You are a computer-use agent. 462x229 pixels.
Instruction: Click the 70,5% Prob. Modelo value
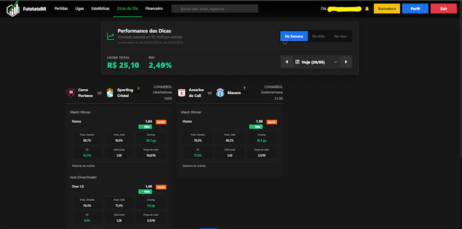click(x=198, y=141)
